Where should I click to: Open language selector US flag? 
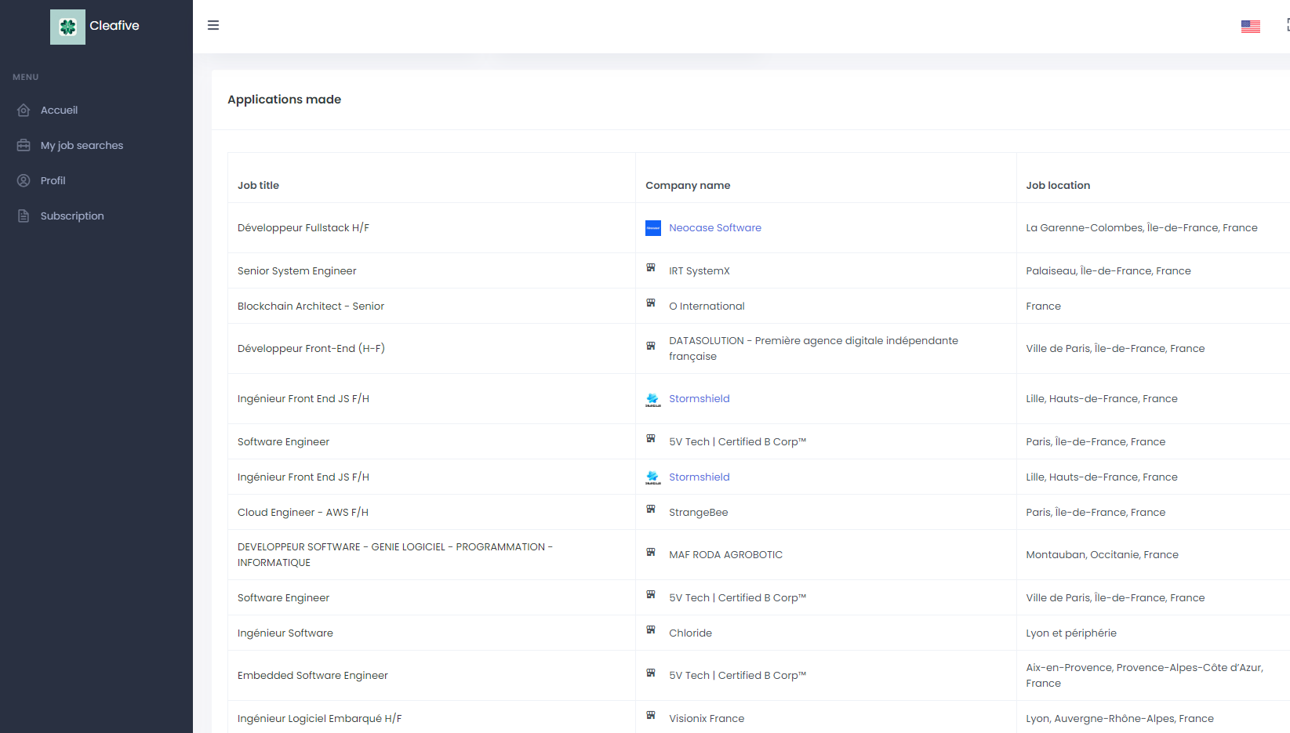click(1251, 26)
